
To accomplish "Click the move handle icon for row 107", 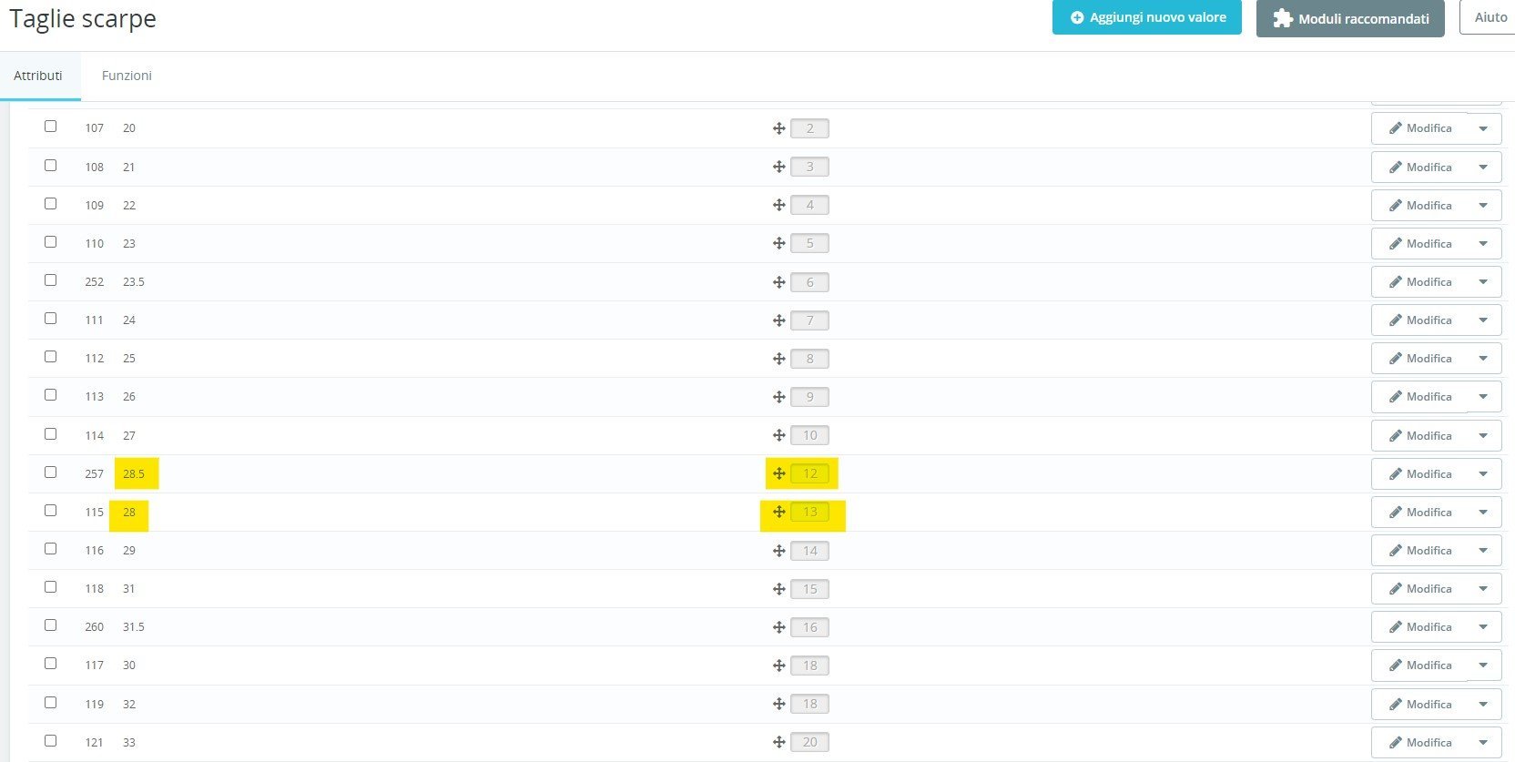I will tap(778, 128).
